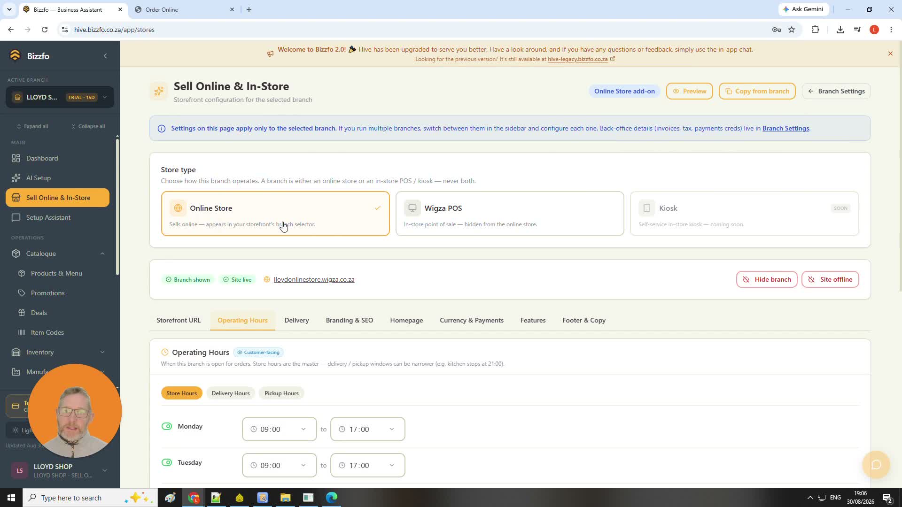Open Tuesday opening time dropdown
This screenshot has width=902, height=507.
point(280,465)
